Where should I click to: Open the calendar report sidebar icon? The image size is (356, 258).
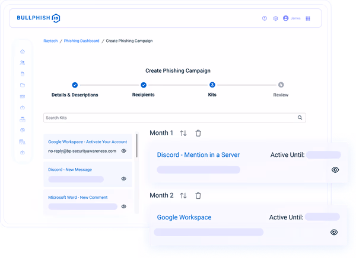tap(23, 142)
